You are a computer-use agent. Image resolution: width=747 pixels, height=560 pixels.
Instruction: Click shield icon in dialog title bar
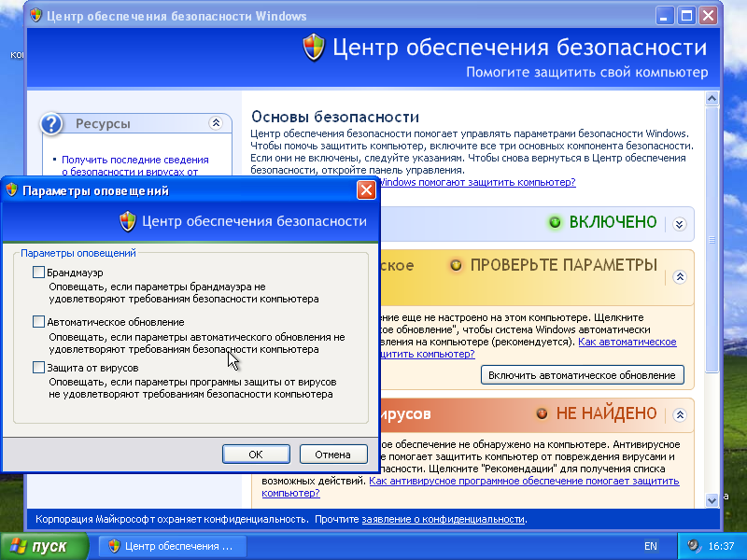(11, 190)
